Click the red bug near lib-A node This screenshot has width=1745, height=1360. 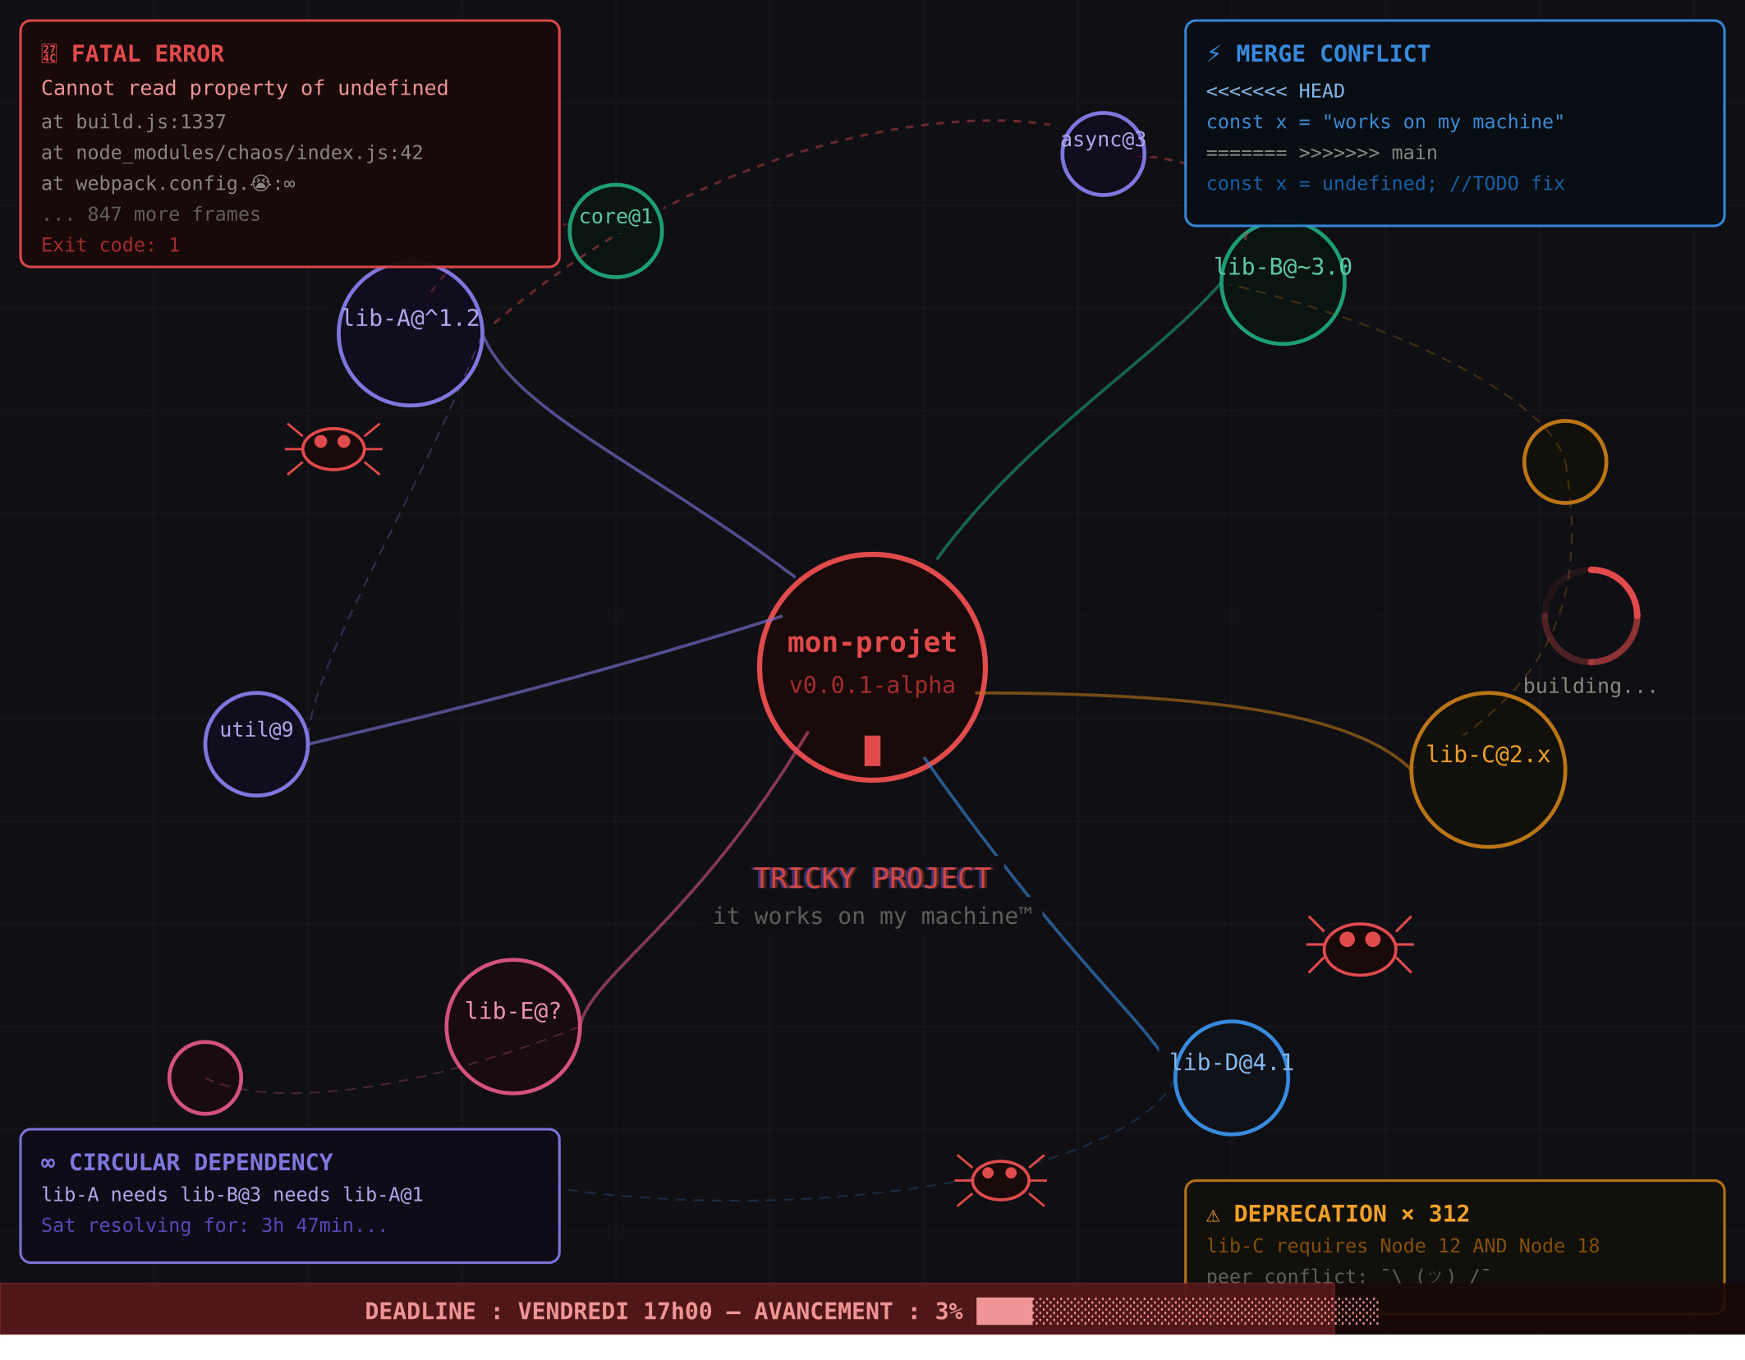[333, 448]
